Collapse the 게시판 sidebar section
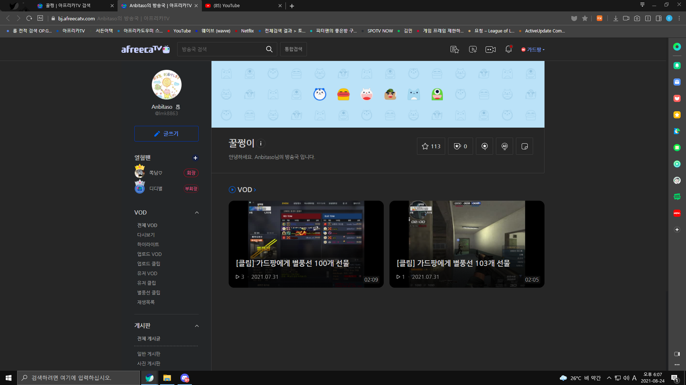This screenshot has height=385, width=686. coord(197,326)
